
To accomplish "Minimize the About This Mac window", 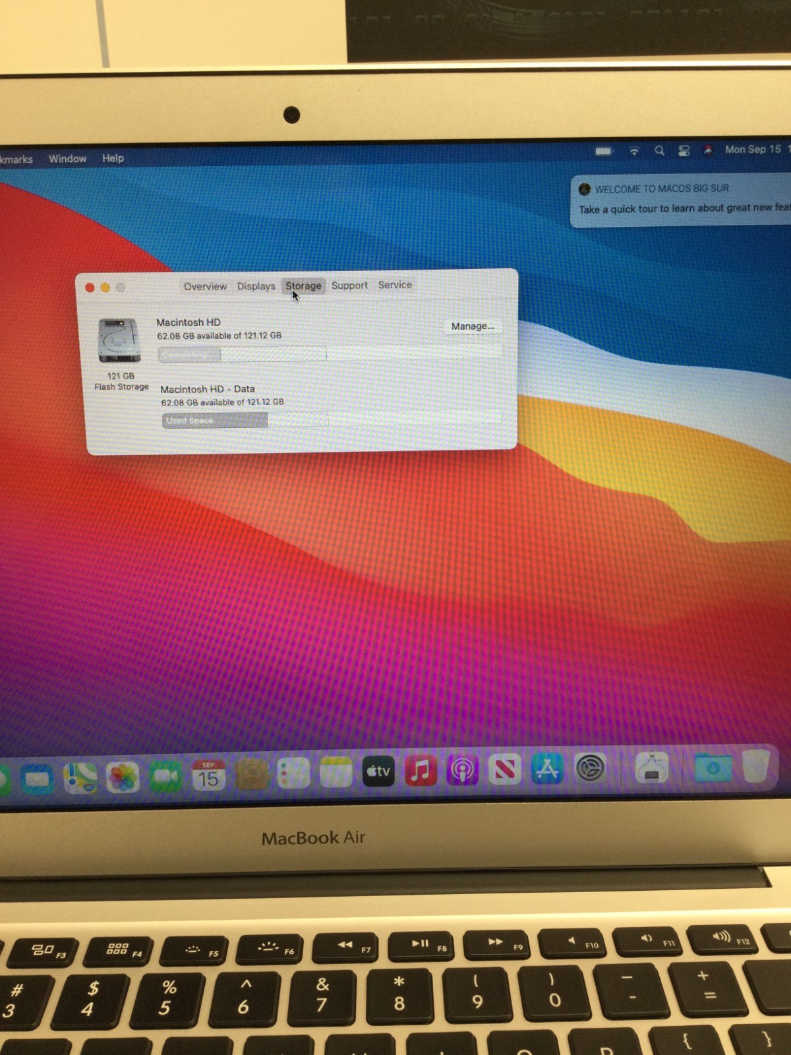I will coord(105,287).
